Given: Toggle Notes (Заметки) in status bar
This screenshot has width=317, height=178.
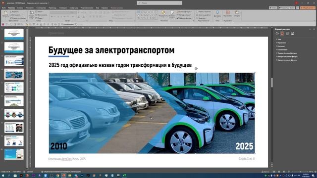Looking at the screenshot, I should [x=265, y=172].
